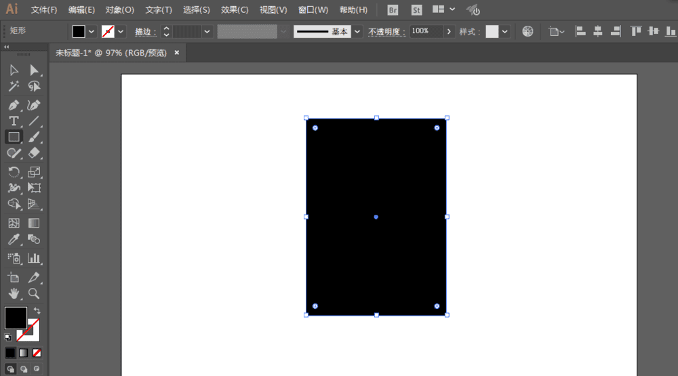Image resolution: width=678 pixels, height=376 pixels.
Task: Select the Scale tool
Action: [34, 172]
